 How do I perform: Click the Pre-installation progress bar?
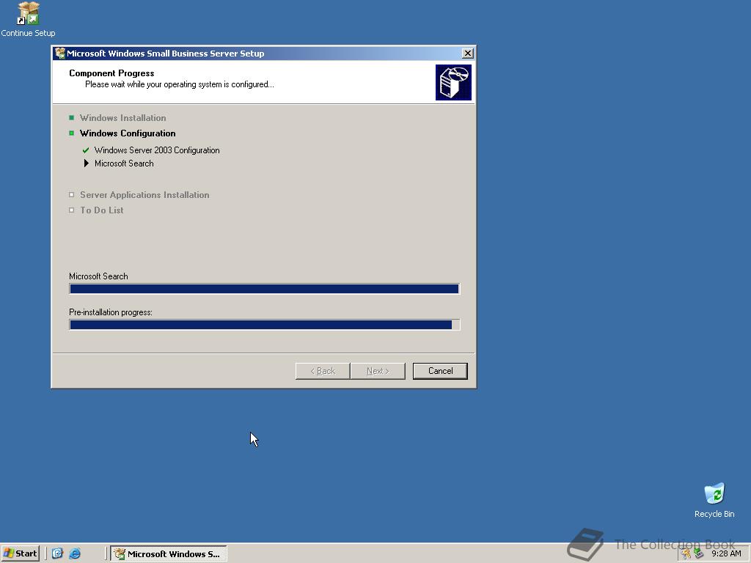click(264, 325)
